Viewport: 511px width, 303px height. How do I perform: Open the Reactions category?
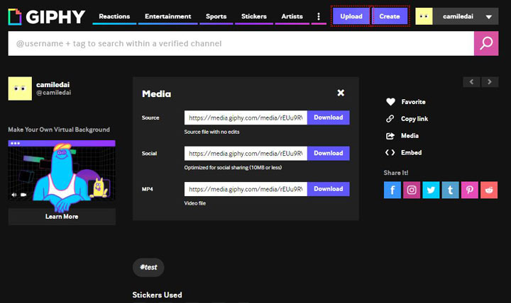click(114, 16)
